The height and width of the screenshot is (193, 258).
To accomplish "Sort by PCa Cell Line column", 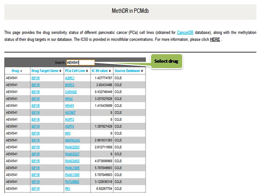I will coord(76,71).
